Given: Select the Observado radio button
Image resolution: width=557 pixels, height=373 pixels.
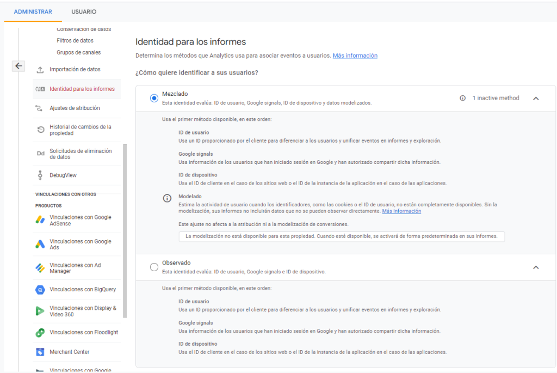Looking at the screenshot, I should click(x=154, y=267).
